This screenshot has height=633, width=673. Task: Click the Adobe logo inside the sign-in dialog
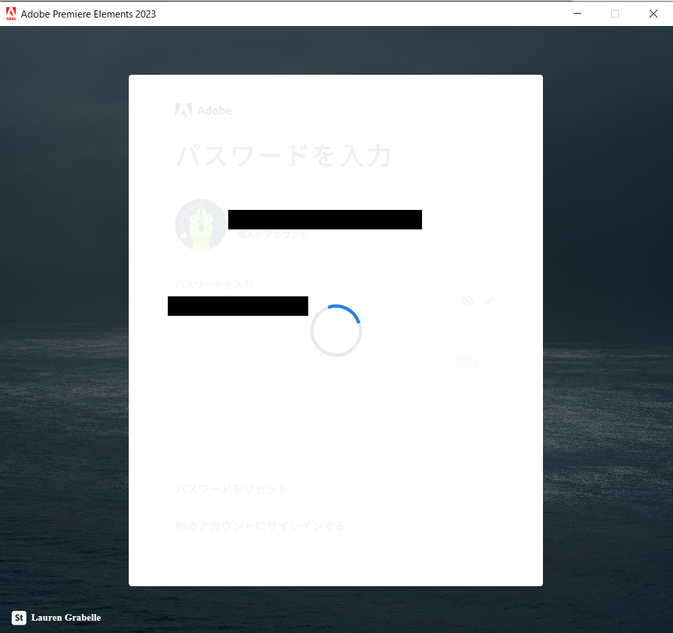[203, 110]
